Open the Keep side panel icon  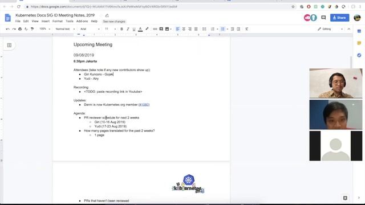pos(359,43)
